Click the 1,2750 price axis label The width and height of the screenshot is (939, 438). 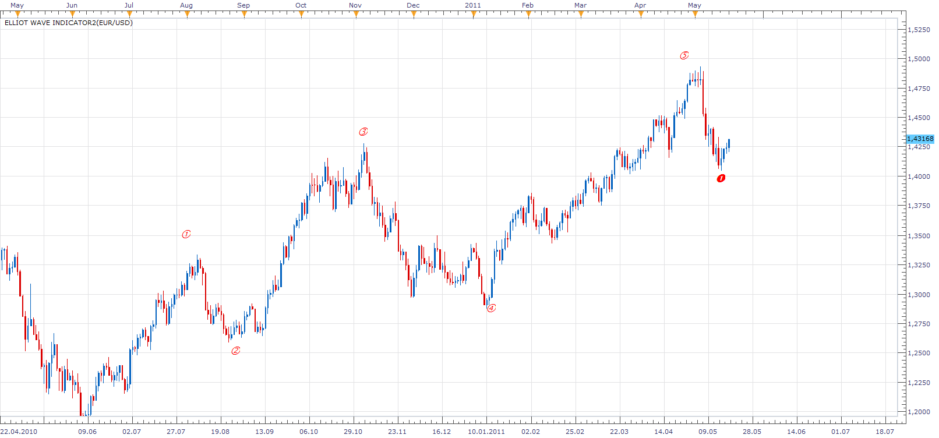point(919,324)
